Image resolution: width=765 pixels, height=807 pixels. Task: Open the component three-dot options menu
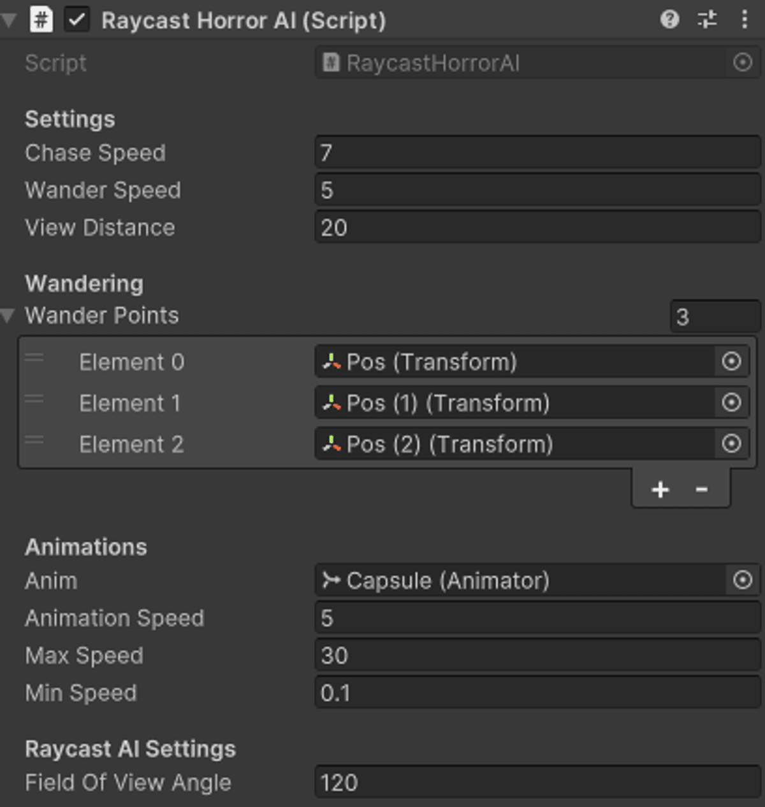click(744, 20)
